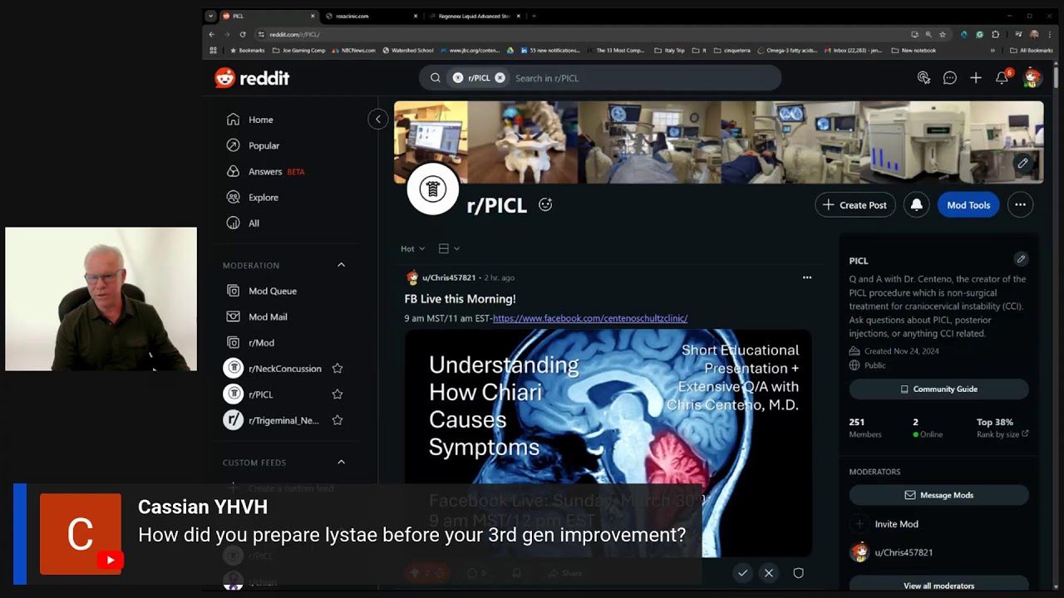Click Message Mods button
This screenshot has width=1064, height=598.
[x=938, y=495]
